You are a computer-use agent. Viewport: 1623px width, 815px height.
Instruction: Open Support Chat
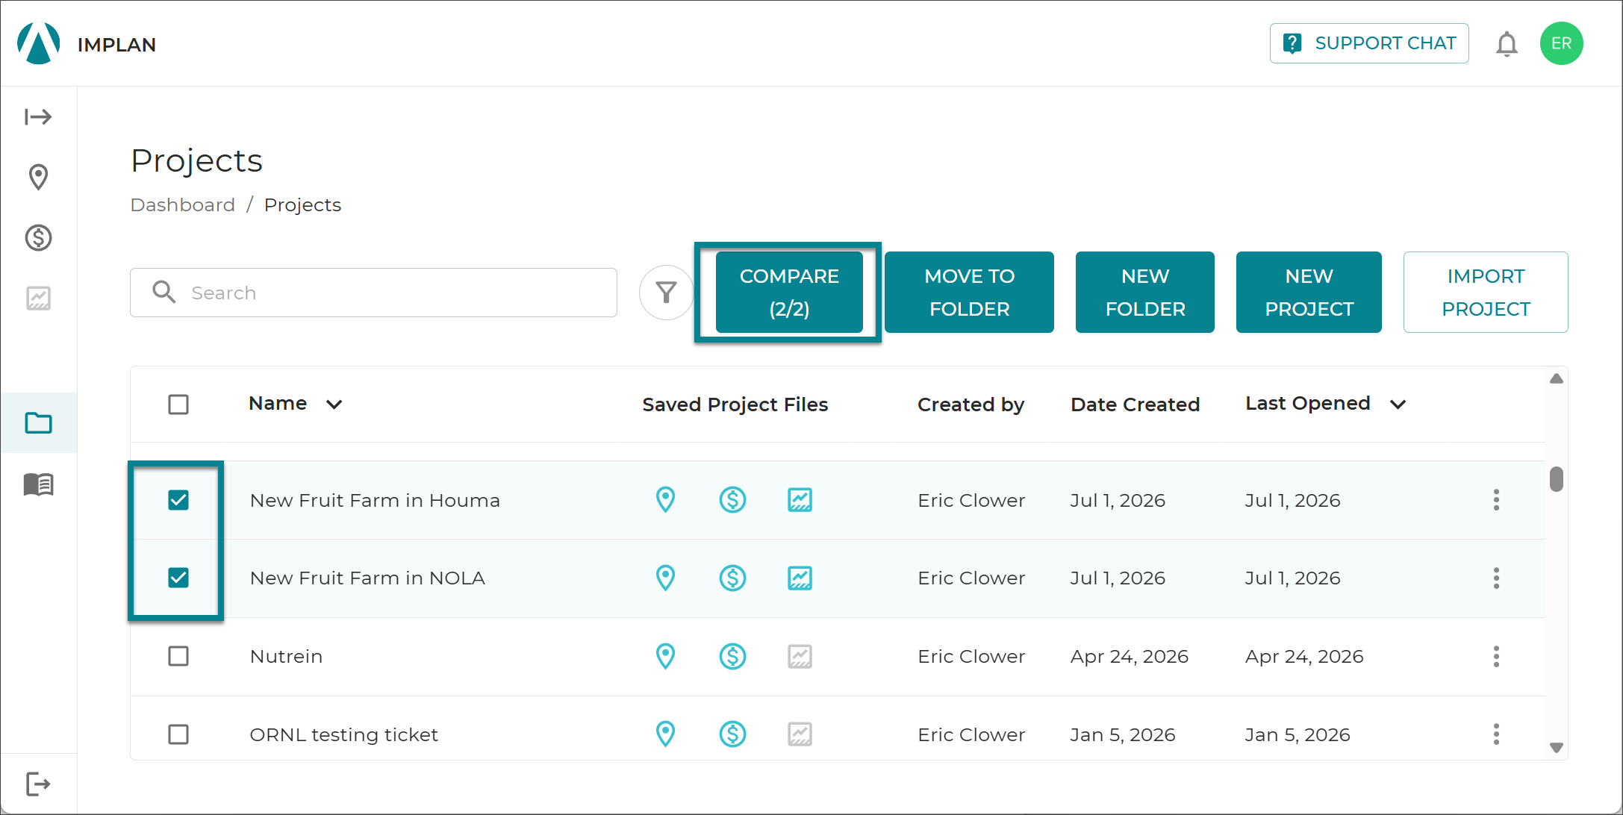pos(1369,43)
